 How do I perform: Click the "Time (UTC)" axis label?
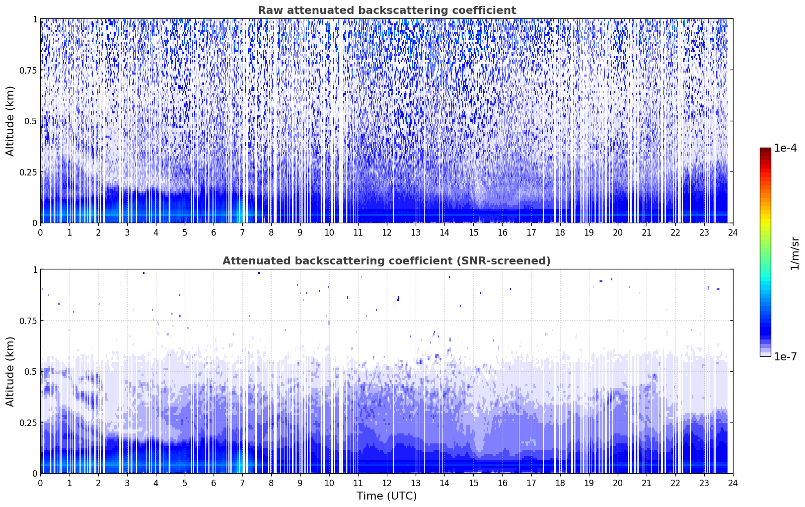pos(386,496)
